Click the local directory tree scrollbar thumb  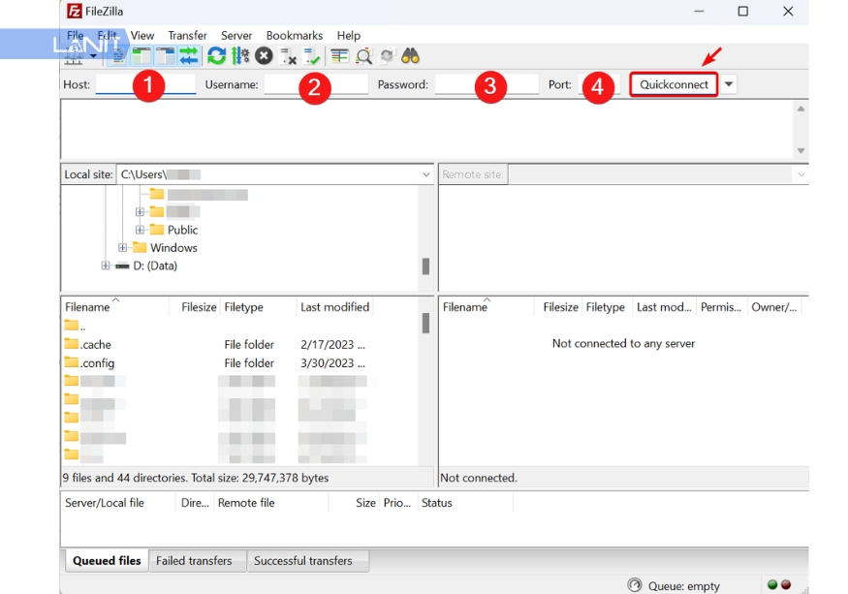425,266
